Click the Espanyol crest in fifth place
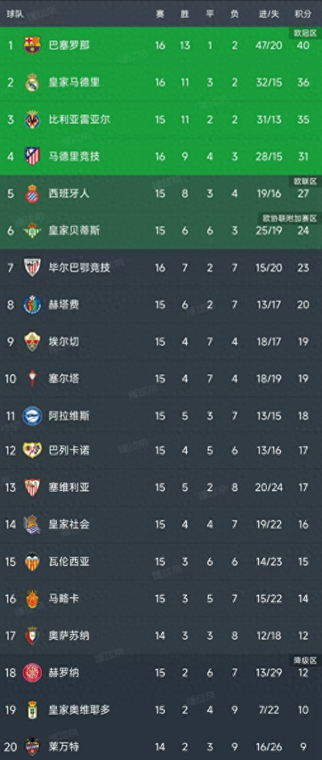Screen dimensions: 322x760 [32, 193]
